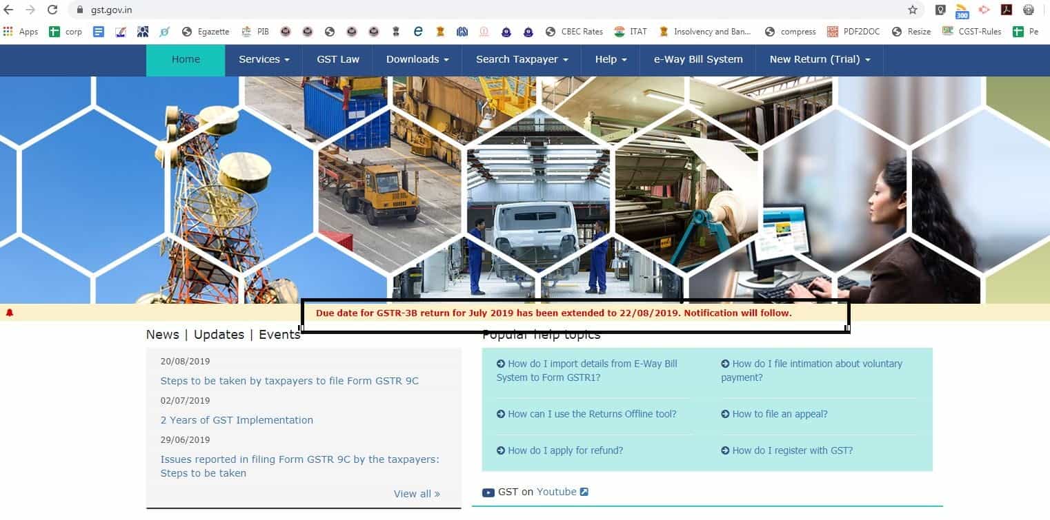Open the e-Way Bill System menu item
The image size is (1050, 520).
click(x=698, y=59)
